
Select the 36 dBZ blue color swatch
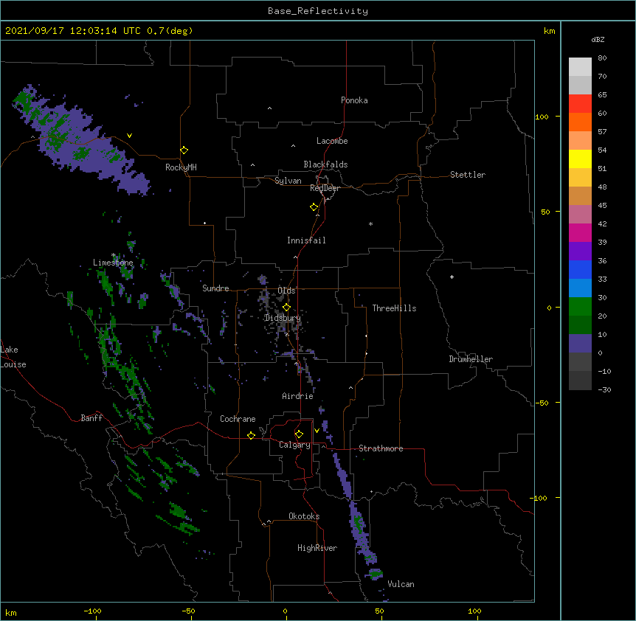click(x=580, y=269)
